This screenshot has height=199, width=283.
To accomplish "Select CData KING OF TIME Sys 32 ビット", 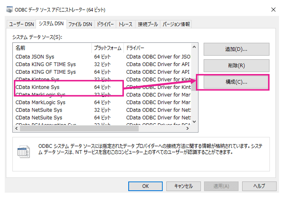I will (102, 64).
